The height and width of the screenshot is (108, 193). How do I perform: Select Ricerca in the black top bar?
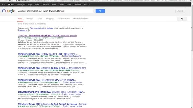pos(11,4)
